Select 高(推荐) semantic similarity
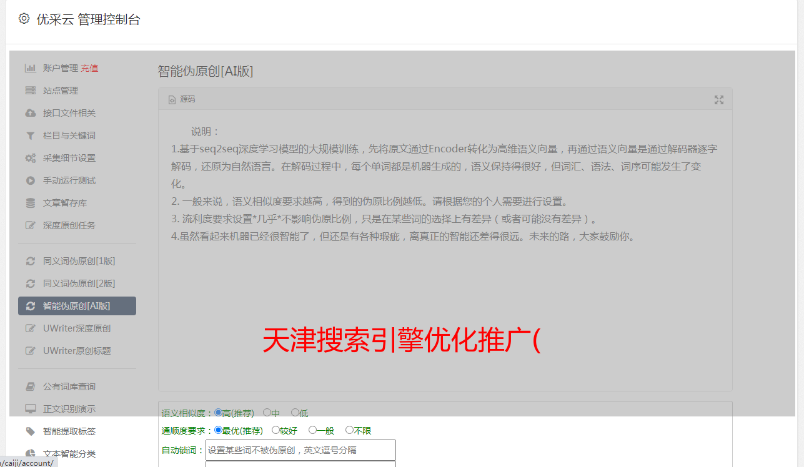 pos(218,413)
